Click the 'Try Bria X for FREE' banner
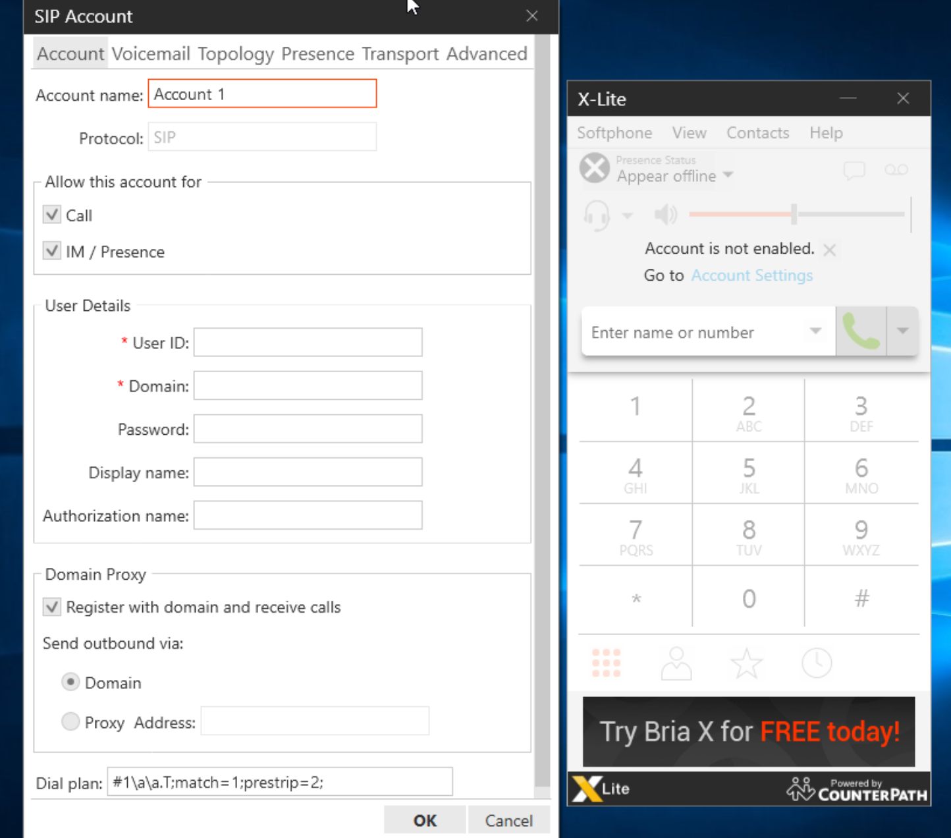The image size is (951, 838). (749, 731)
